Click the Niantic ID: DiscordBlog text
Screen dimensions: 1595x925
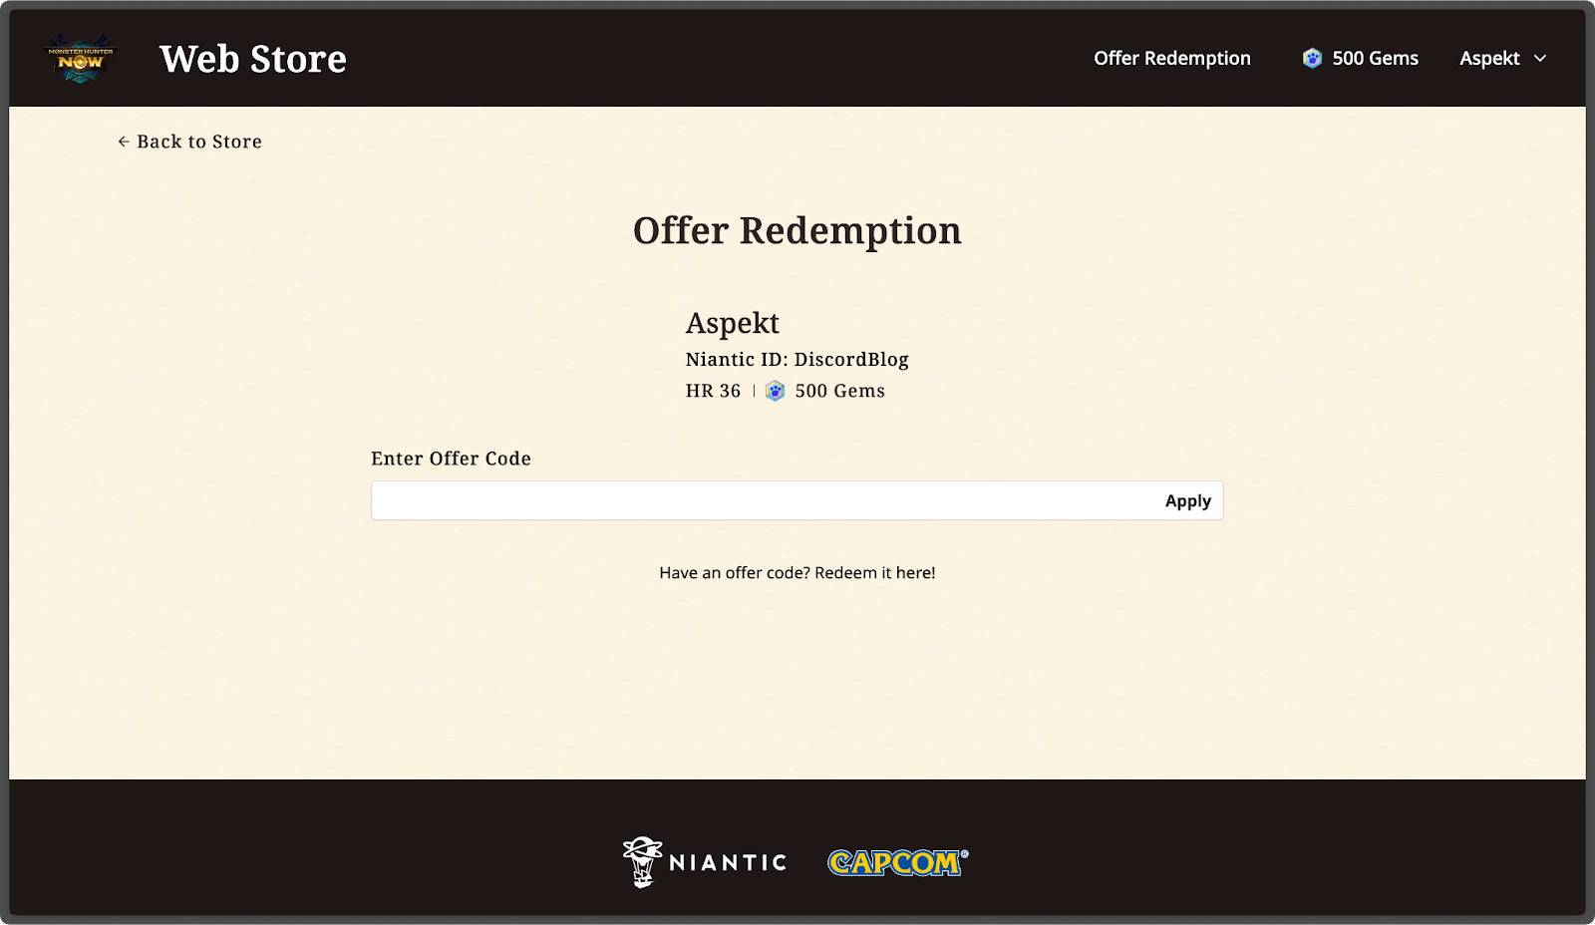pyautogui.click(x=797, y=360)
